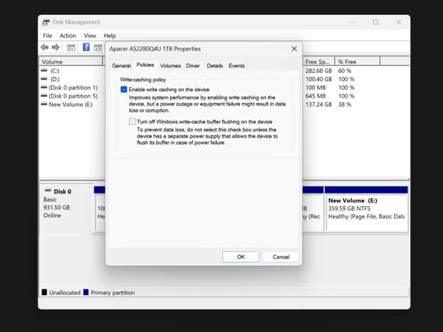Open the View menu

click(x=90, y=35)
